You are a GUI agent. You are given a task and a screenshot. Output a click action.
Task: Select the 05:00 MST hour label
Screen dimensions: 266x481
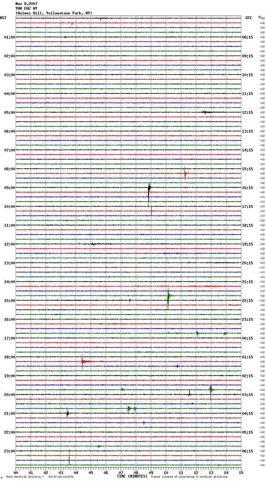pyautogui.click(x=9, y=113)
